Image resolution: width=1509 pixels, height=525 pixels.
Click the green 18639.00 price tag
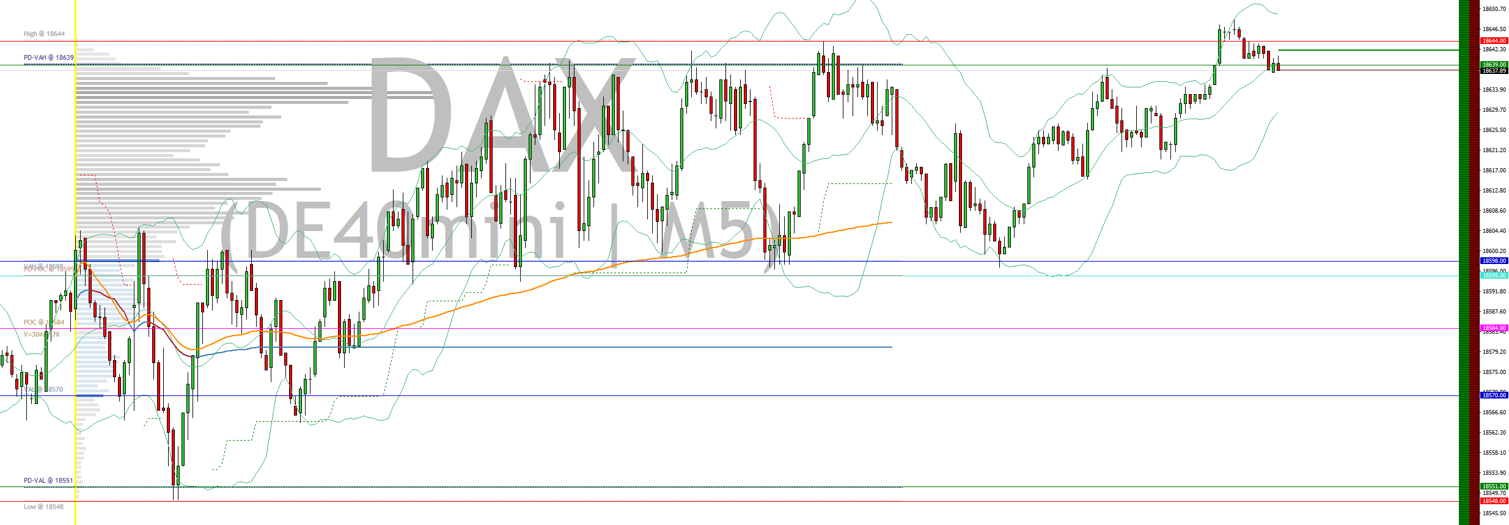[1494, 64]
